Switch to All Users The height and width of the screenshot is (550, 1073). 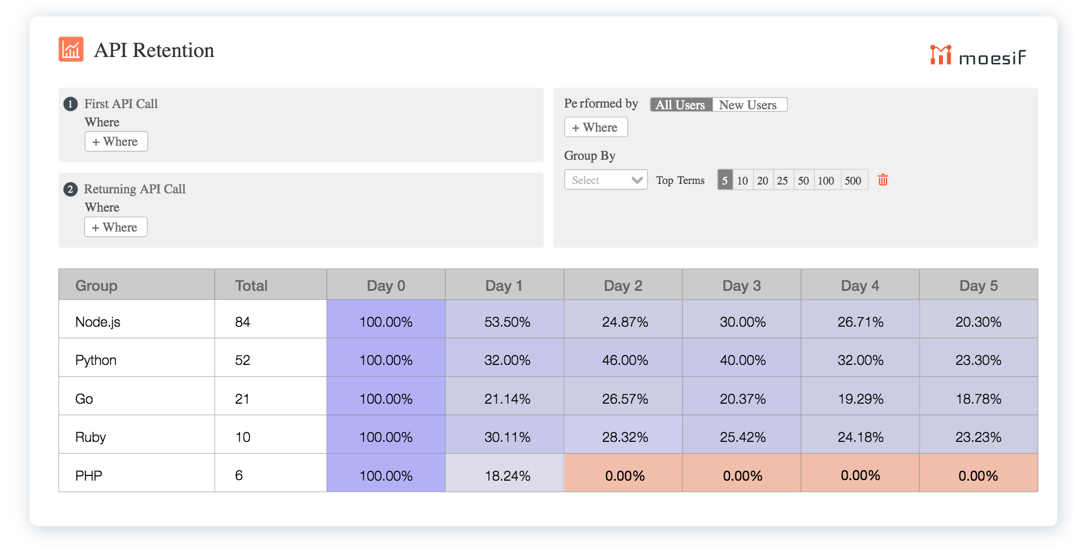[x=681, y=105]
